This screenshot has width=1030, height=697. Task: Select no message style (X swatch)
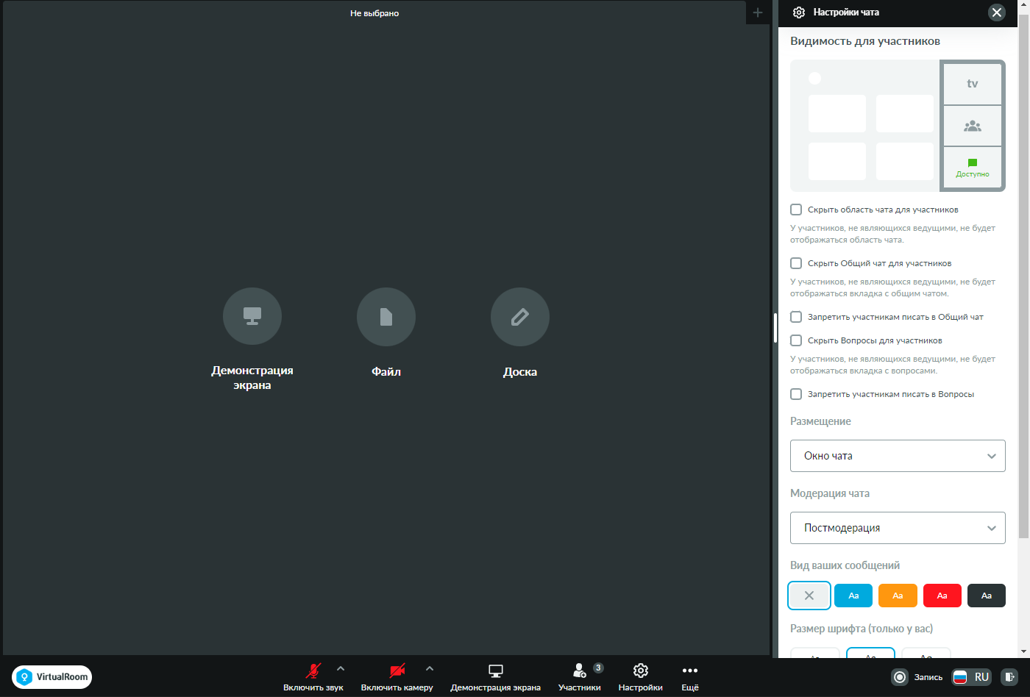point(809,596)
